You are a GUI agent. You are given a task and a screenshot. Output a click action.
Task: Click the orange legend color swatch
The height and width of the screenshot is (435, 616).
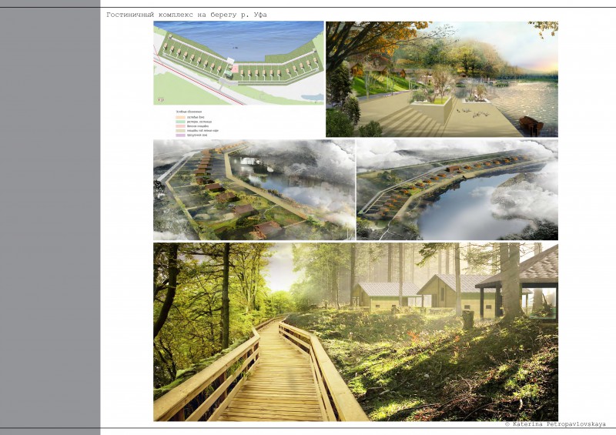[181, 118]
